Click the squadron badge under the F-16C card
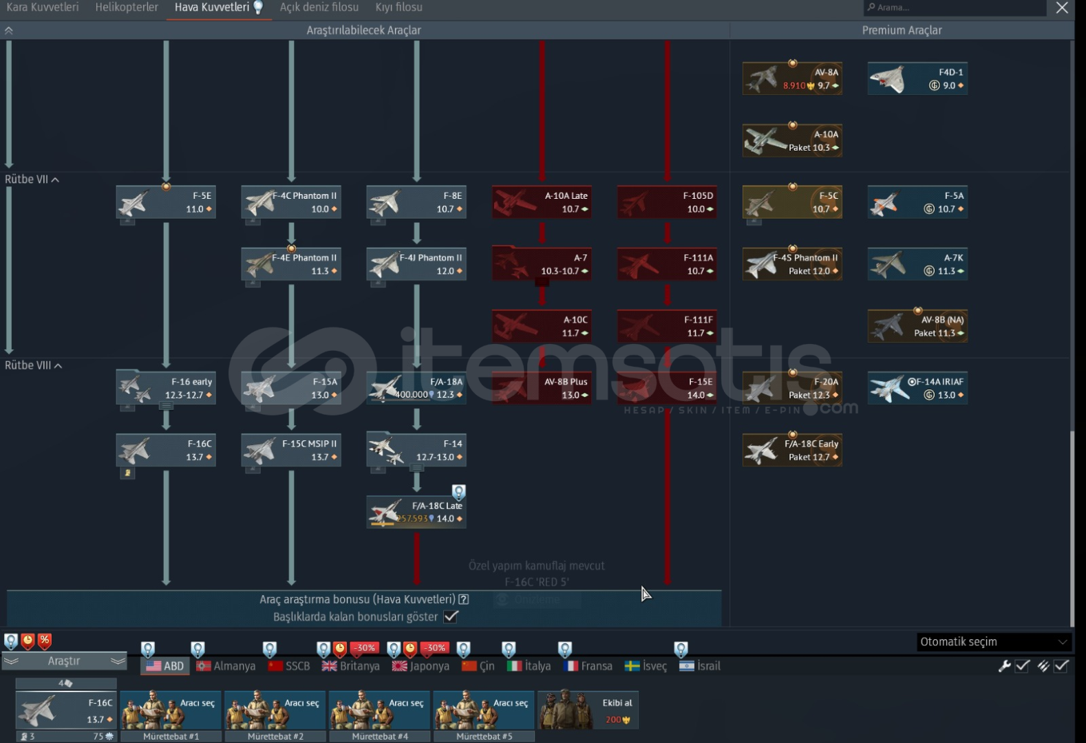 (x=127, y=473)
